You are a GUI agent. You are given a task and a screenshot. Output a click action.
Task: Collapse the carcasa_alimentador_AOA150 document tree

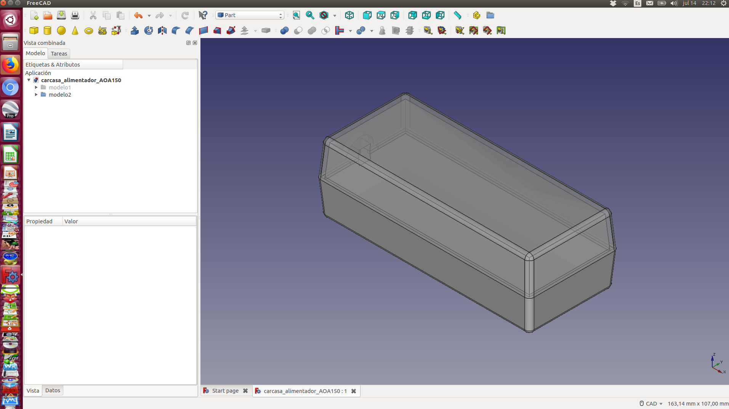coord(29,80)
